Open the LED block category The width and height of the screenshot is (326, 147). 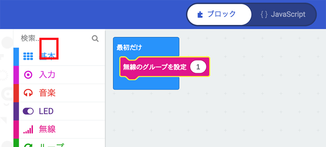[x=46, y=111]
